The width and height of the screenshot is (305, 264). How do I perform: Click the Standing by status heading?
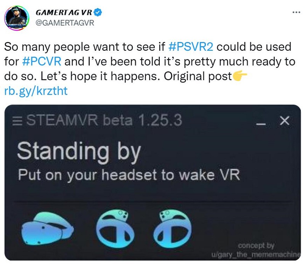click(x=79, y=152)
